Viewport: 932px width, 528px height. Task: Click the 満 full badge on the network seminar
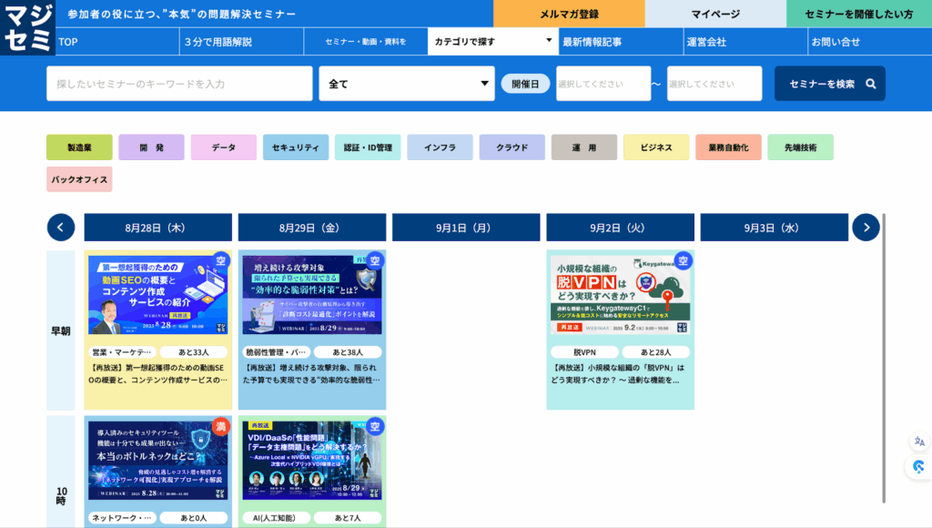click(x=220, y=426)
